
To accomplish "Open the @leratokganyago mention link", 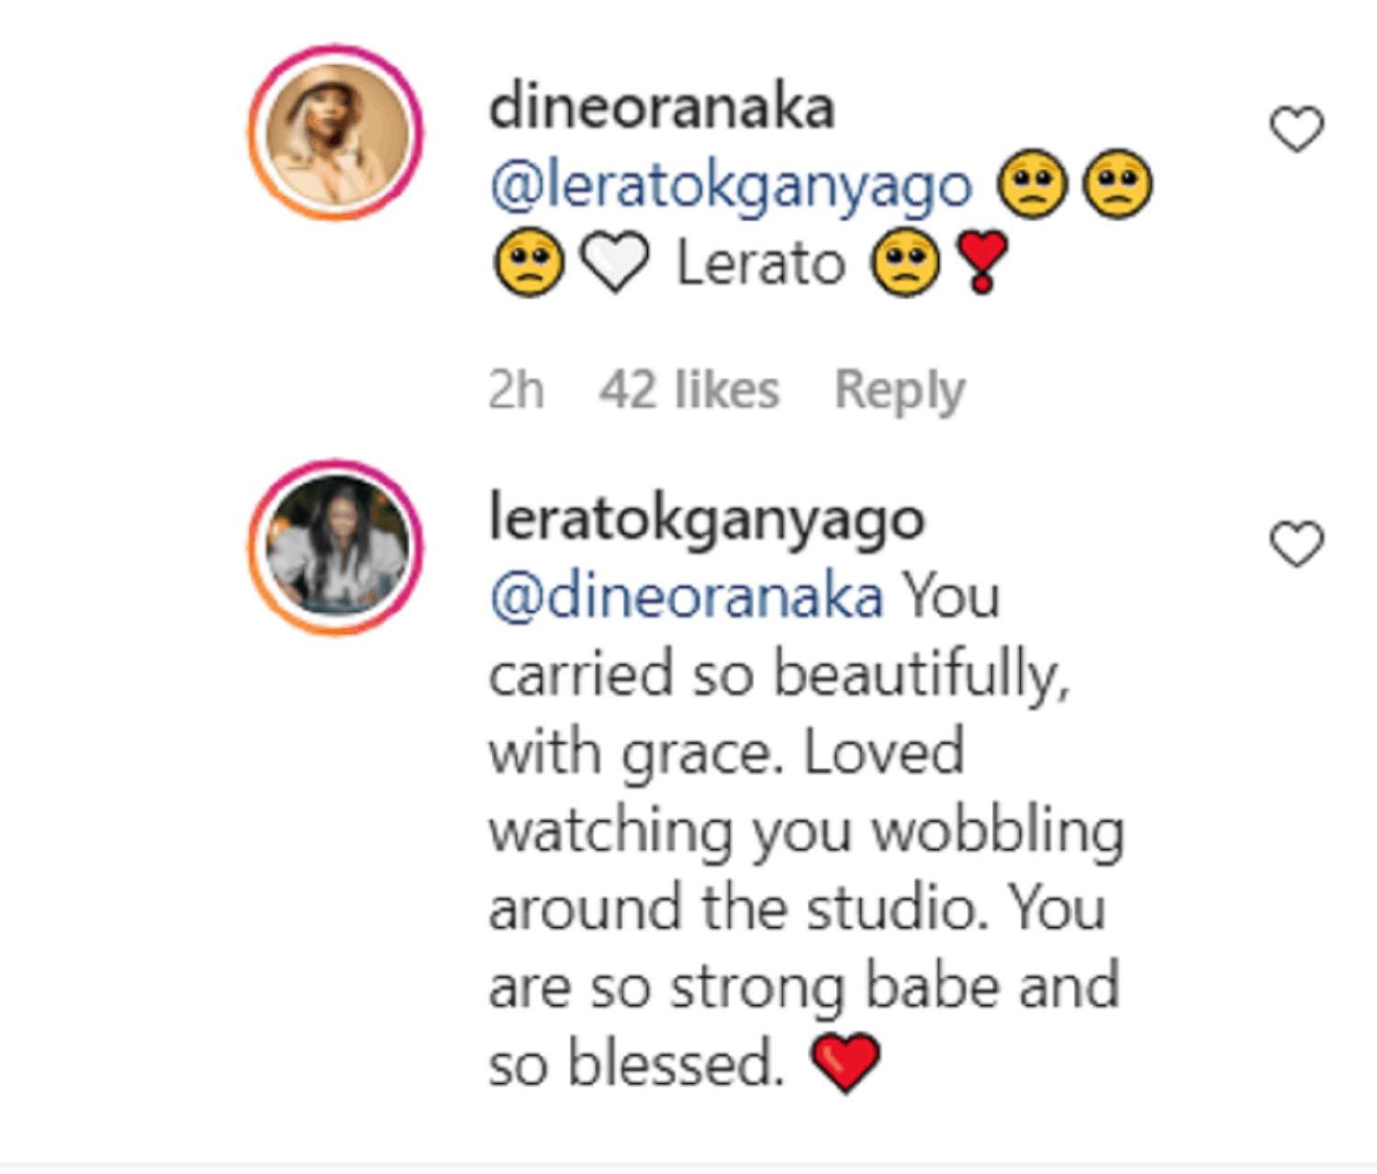I will [x=731, y=186].
